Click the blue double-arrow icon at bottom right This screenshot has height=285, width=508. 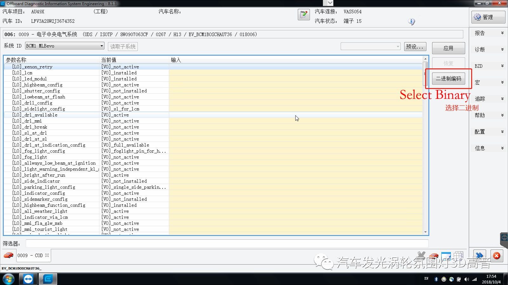(x=480, y=255)
